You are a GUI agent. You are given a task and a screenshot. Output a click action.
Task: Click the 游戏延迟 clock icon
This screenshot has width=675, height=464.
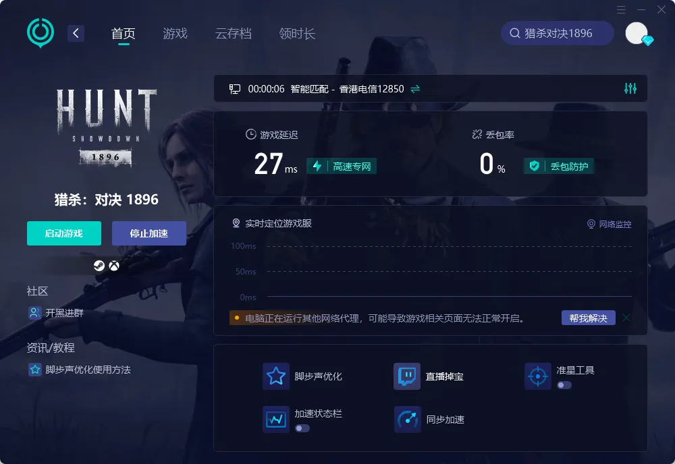(x=250, y=135)
